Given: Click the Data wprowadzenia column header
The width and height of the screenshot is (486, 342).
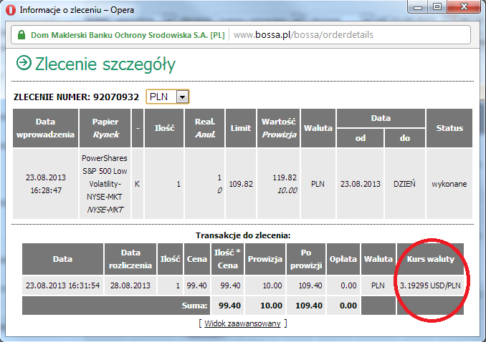Looking at the screenshot, I should (45, 128).
